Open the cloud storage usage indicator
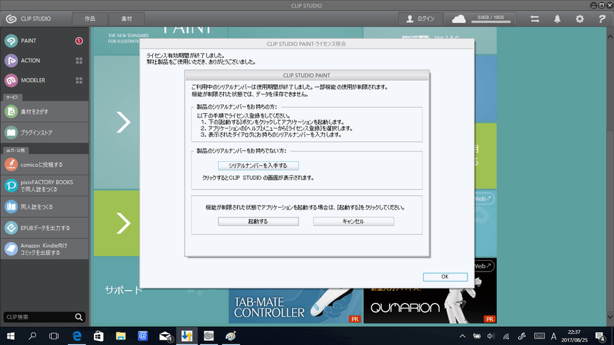This screenshot has width=614, height=345. [484, 19]
